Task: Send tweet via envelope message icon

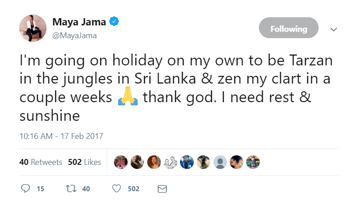Action: tap(162, 189)
